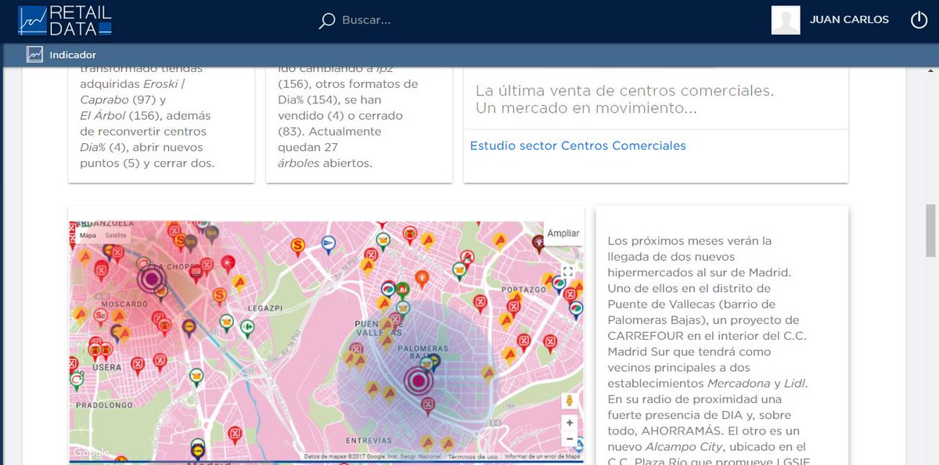Open the Indicador tab

coord(62,55)
